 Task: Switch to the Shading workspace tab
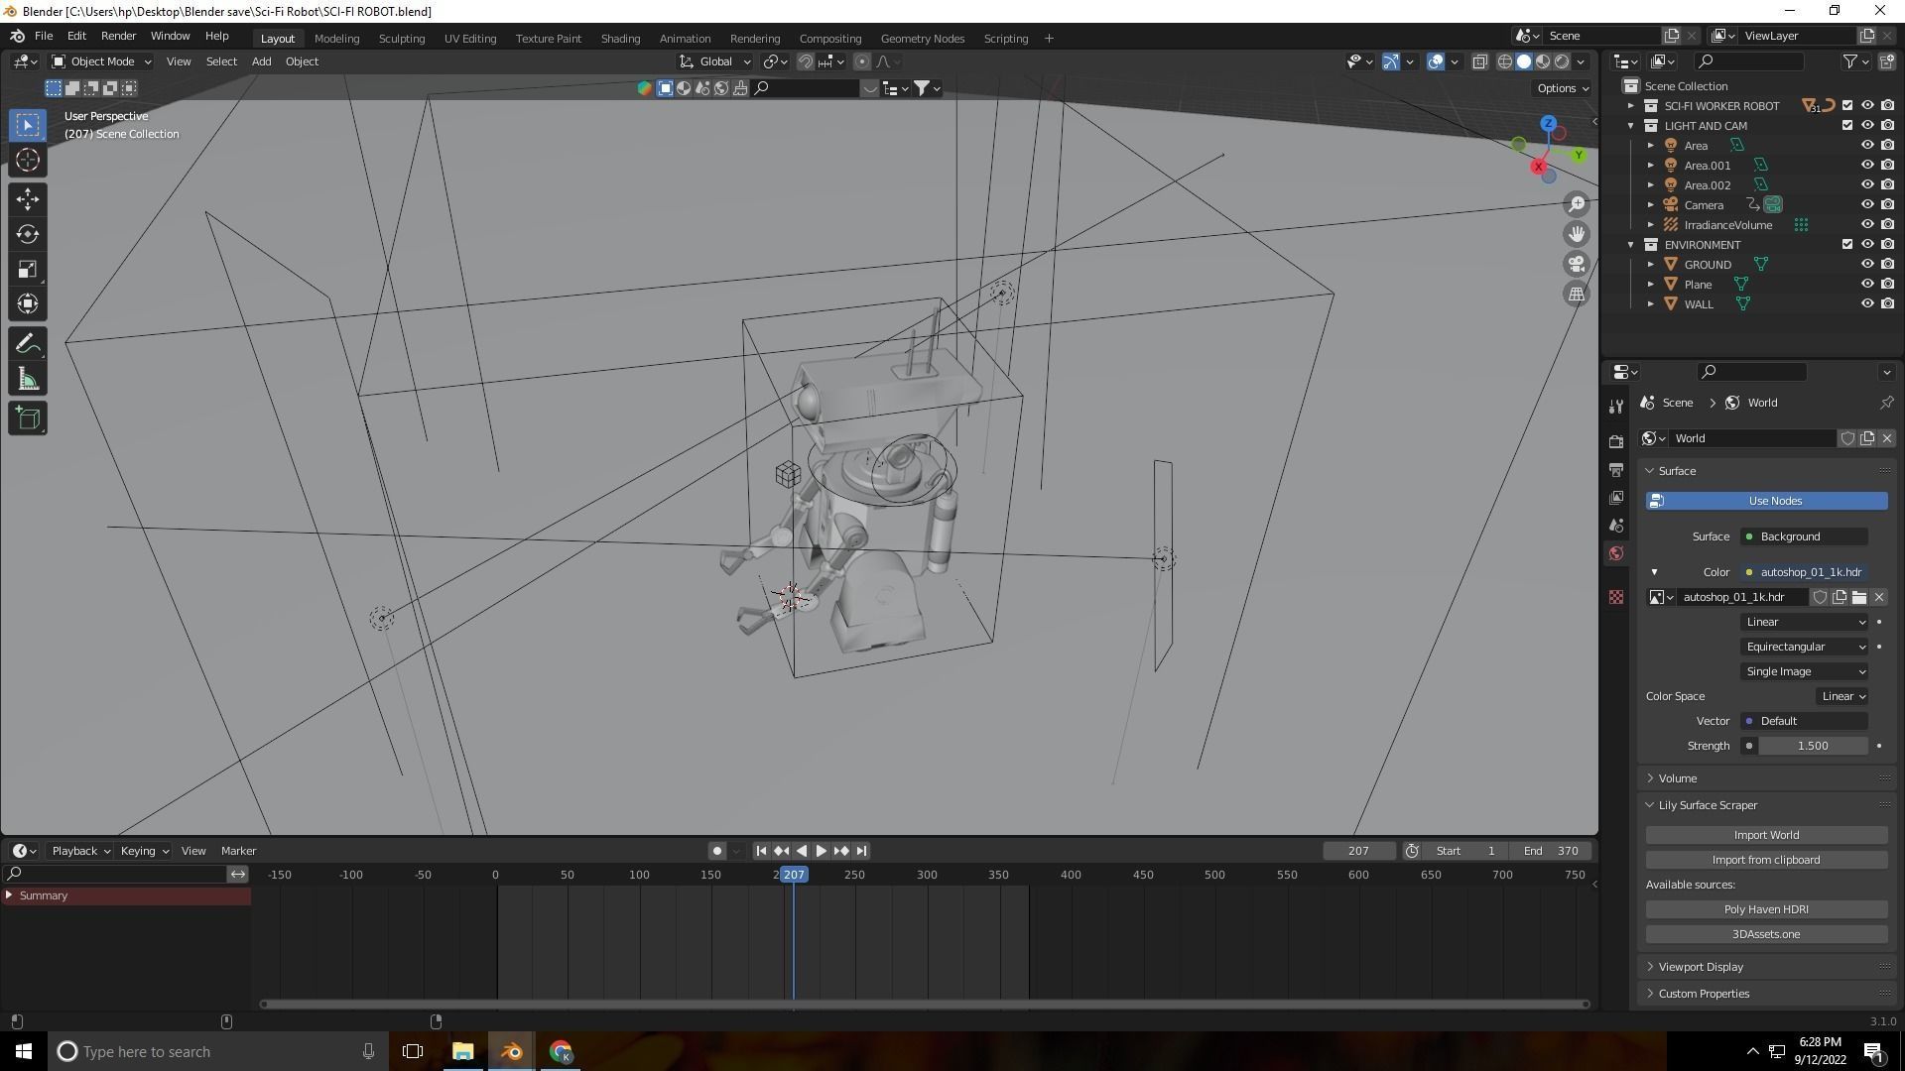coord(620,39)
